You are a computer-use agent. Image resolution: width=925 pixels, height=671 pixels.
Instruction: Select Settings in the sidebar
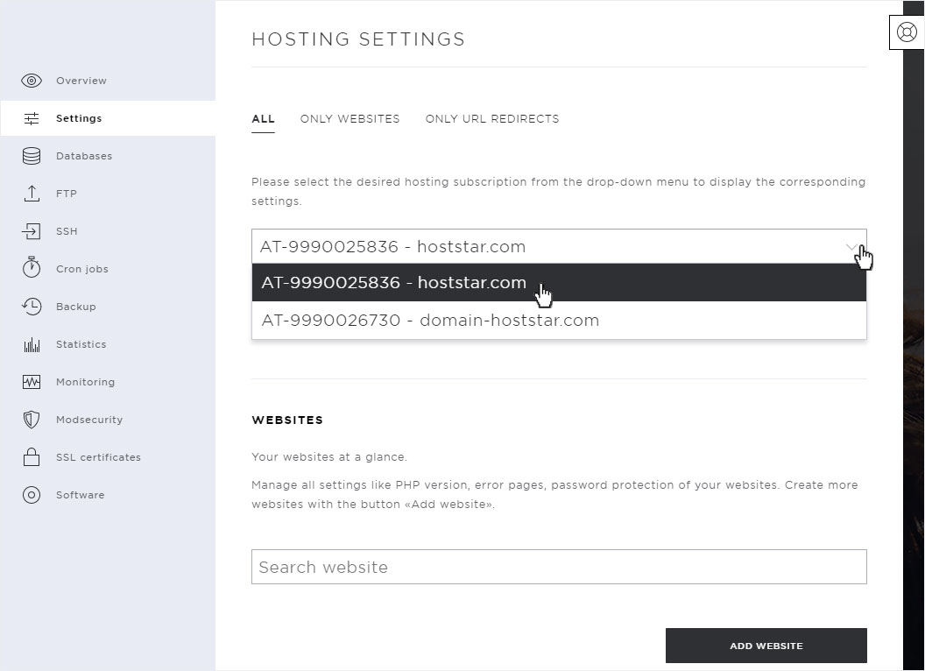(x=108, y=118)
